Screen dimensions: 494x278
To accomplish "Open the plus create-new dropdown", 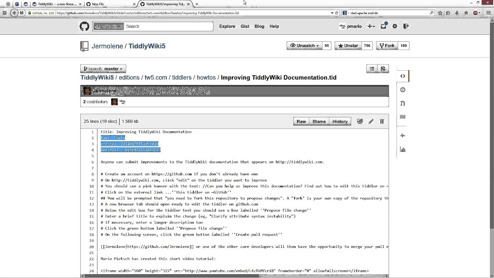I will [x=371, y=26].
